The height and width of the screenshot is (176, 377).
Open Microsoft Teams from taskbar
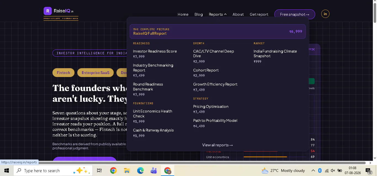tap(154, 170)
